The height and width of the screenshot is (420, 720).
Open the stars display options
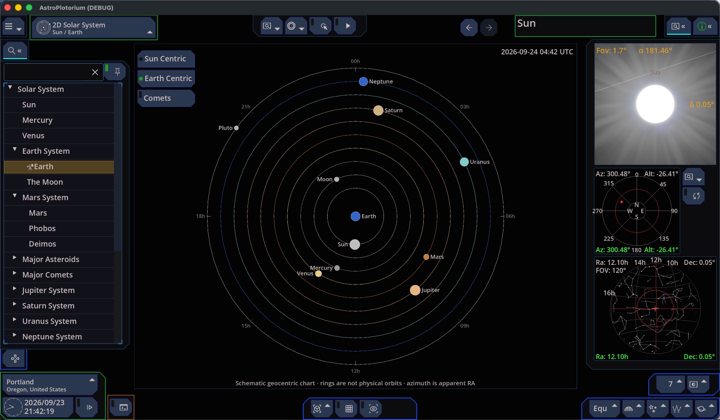[x=657, y=408]
